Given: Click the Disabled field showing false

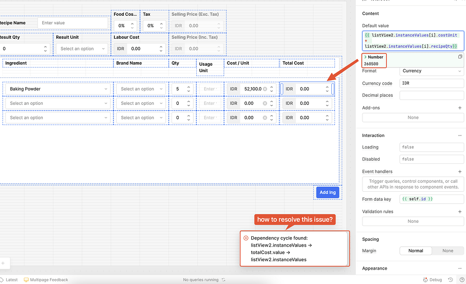Looking at the screenshot, I should (431, 159).
